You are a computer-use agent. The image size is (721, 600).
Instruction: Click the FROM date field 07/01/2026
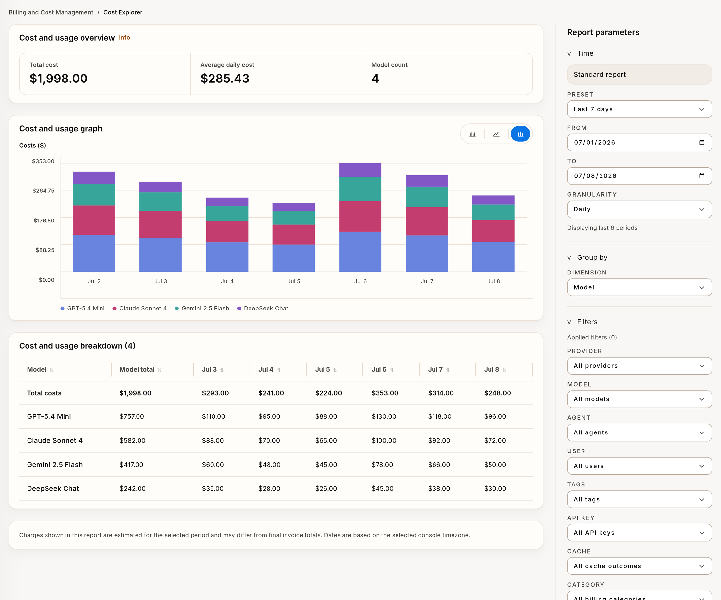639,142
